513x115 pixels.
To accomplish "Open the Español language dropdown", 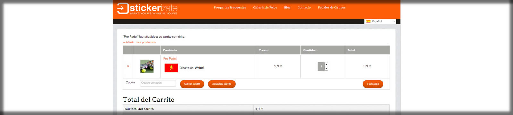I will 380,21.
